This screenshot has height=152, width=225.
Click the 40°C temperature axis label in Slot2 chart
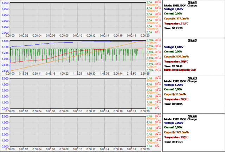tap(158, 40)
